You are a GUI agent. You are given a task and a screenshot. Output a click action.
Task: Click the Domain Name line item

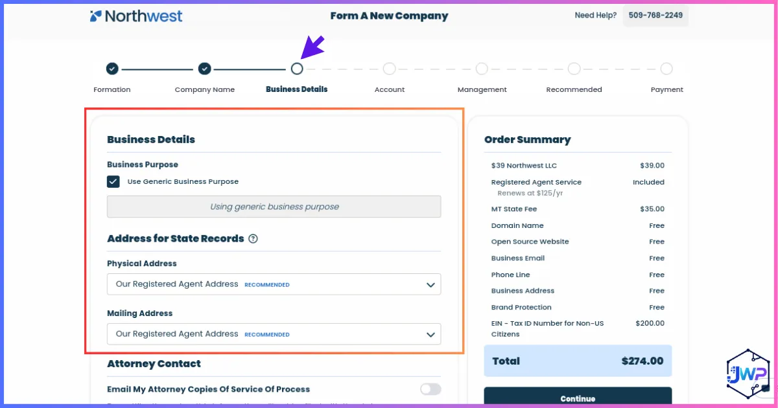click(x=578, y=225)
